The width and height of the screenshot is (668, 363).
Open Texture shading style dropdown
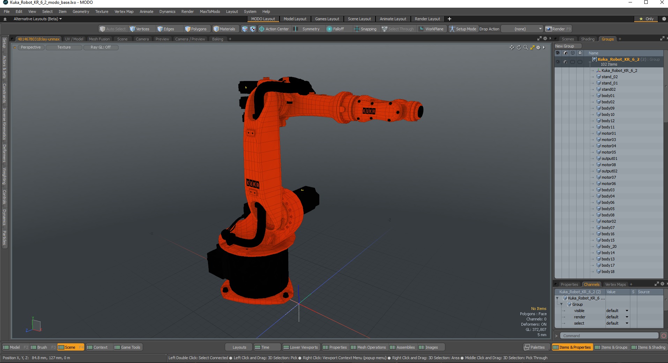point(64,47)
